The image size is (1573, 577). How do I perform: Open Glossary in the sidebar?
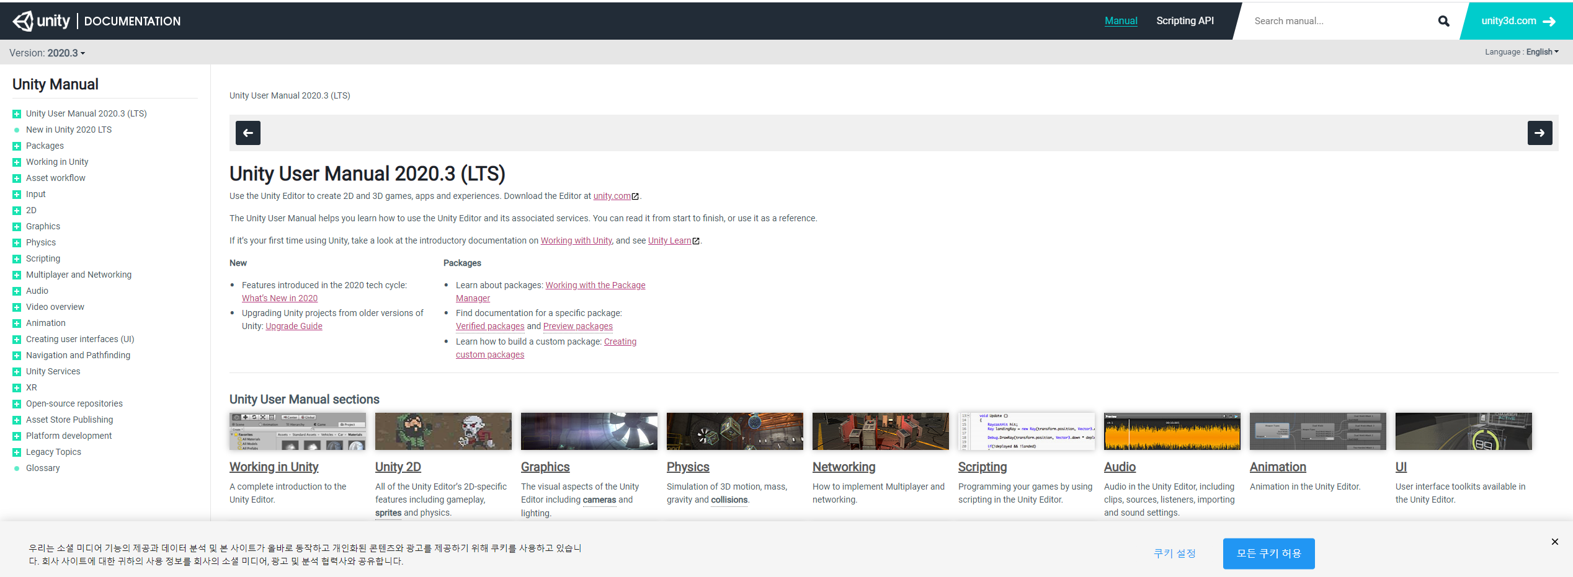coord(43,468)
